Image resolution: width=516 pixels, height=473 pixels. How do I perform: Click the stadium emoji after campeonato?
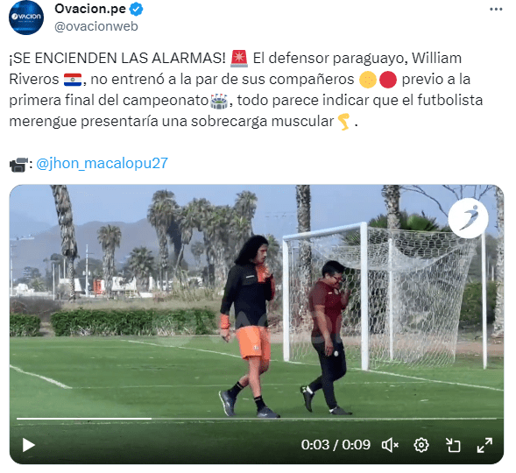click(219, 101)
